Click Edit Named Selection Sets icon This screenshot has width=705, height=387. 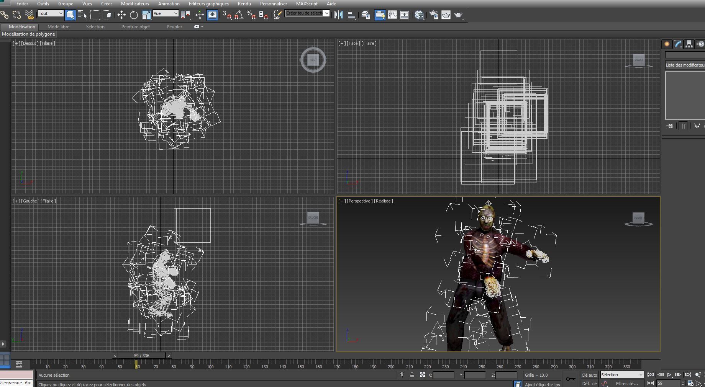click(278, 15)
